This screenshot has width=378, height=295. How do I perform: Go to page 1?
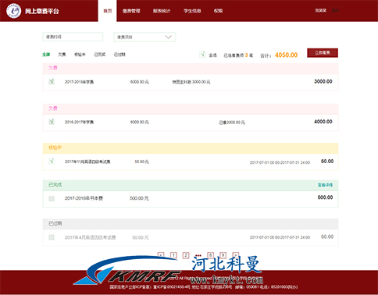pos(173,255)
